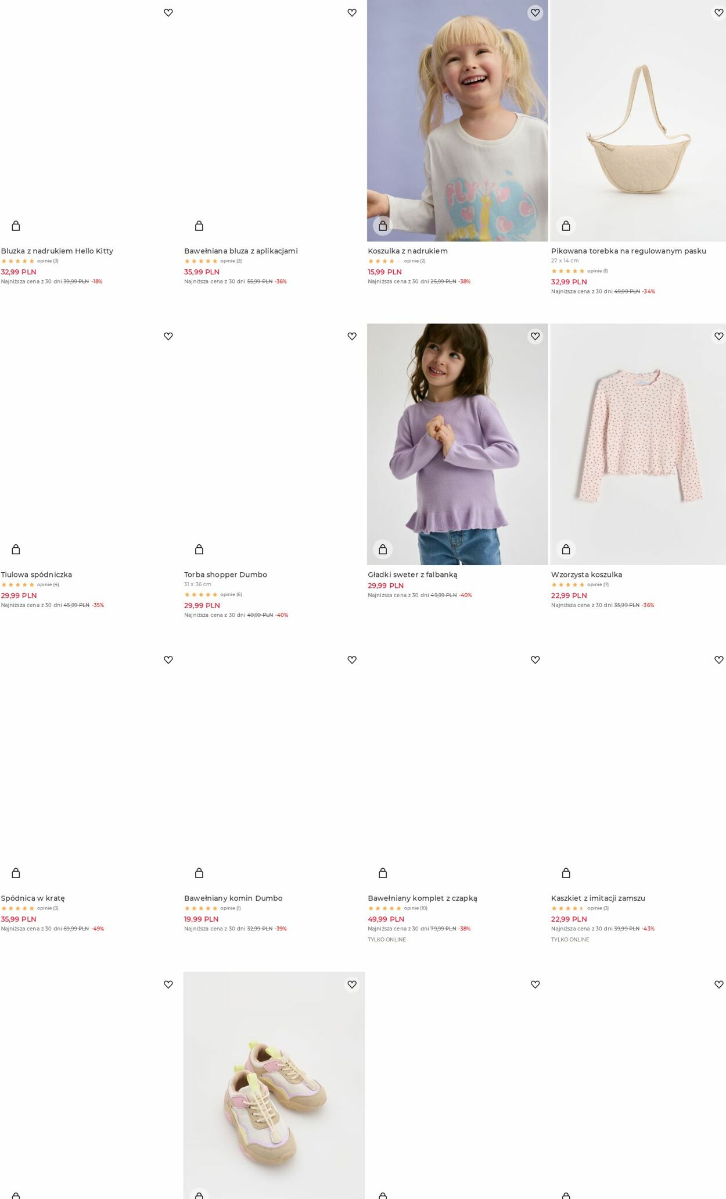
Task: Open opinie (3) reviews for Hello Kitty blouse
Action: point(48,261)
